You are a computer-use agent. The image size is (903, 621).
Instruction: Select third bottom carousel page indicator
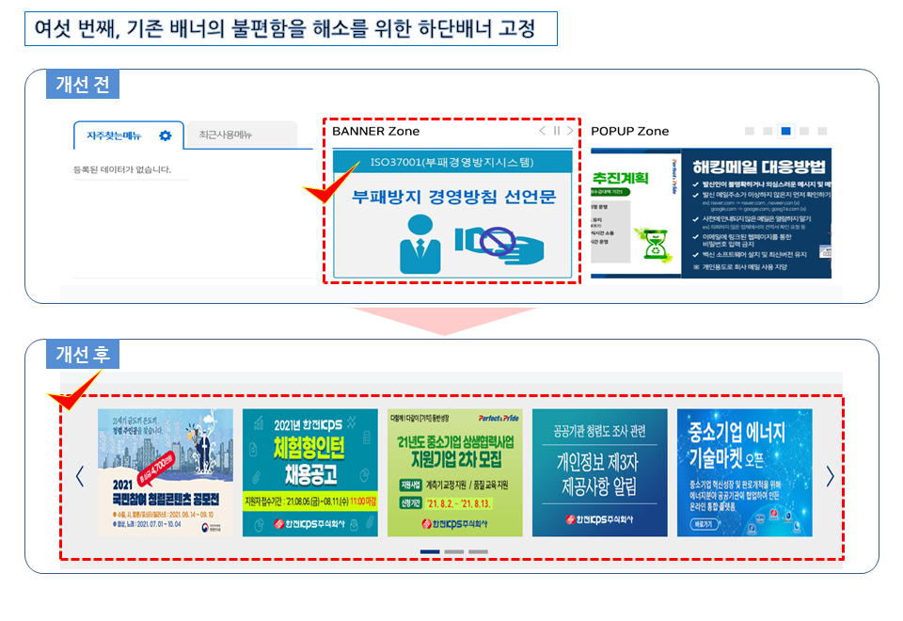(478, 552)
